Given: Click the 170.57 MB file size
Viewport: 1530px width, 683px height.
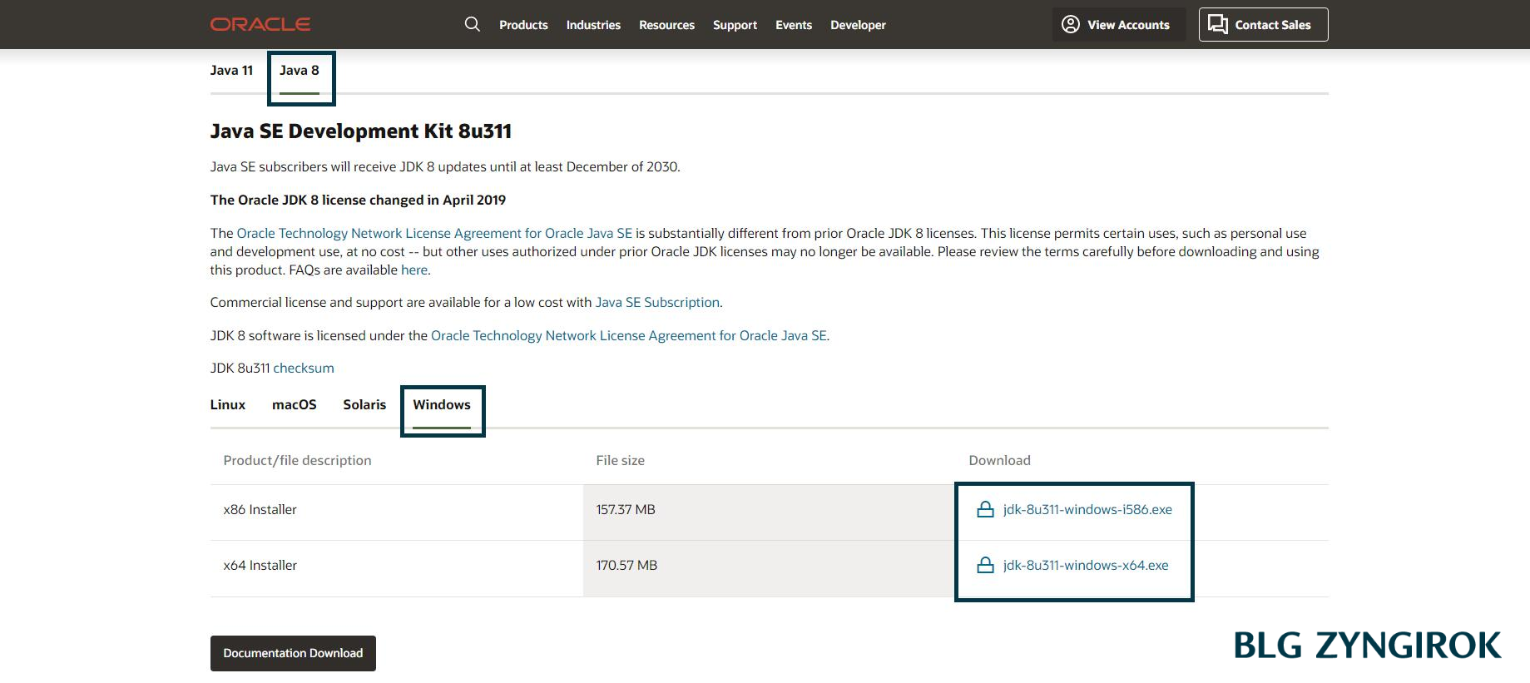Looking at the screenshot, I should click(626, 566).
